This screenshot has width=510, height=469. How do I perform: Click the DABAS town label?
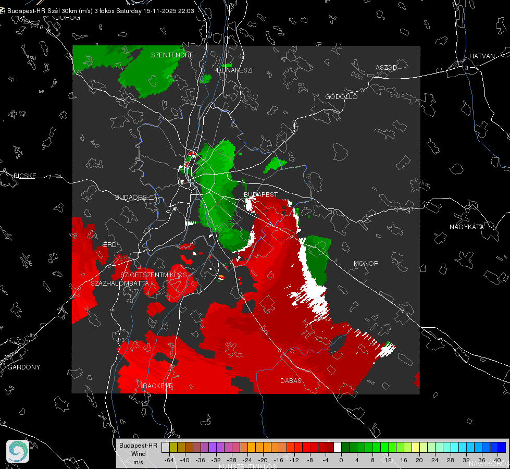(291, 380)
